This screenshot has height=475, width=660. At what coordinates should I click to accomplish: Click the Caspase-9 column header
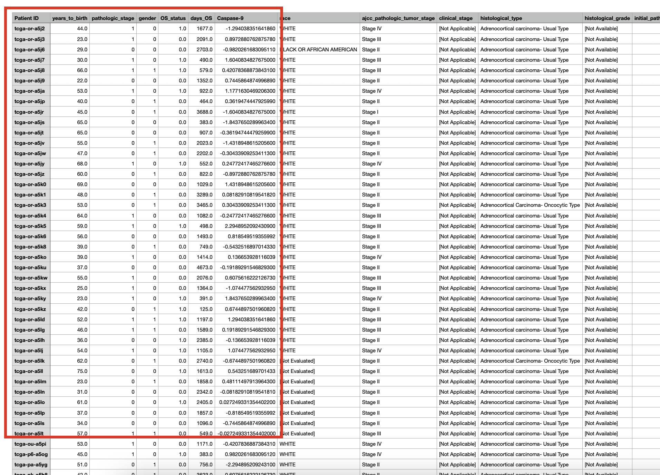click(230, 18)
